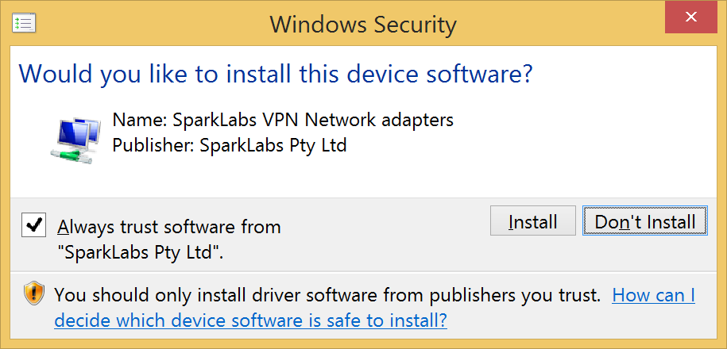Open the window system menu icon
This screenshot has height=349, width=727.
[24, 23]
